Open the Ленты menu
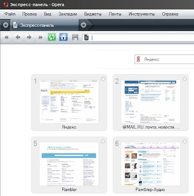This screenshot has height=196, width=194. pyautogui.click(x=115, y=14)
